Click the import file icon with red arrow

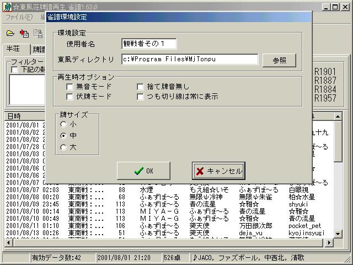click(x=24, y=33)
